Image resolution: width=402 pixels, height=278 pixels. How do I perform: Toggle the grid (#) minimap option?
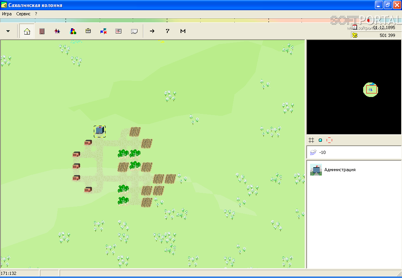point(311,140)
